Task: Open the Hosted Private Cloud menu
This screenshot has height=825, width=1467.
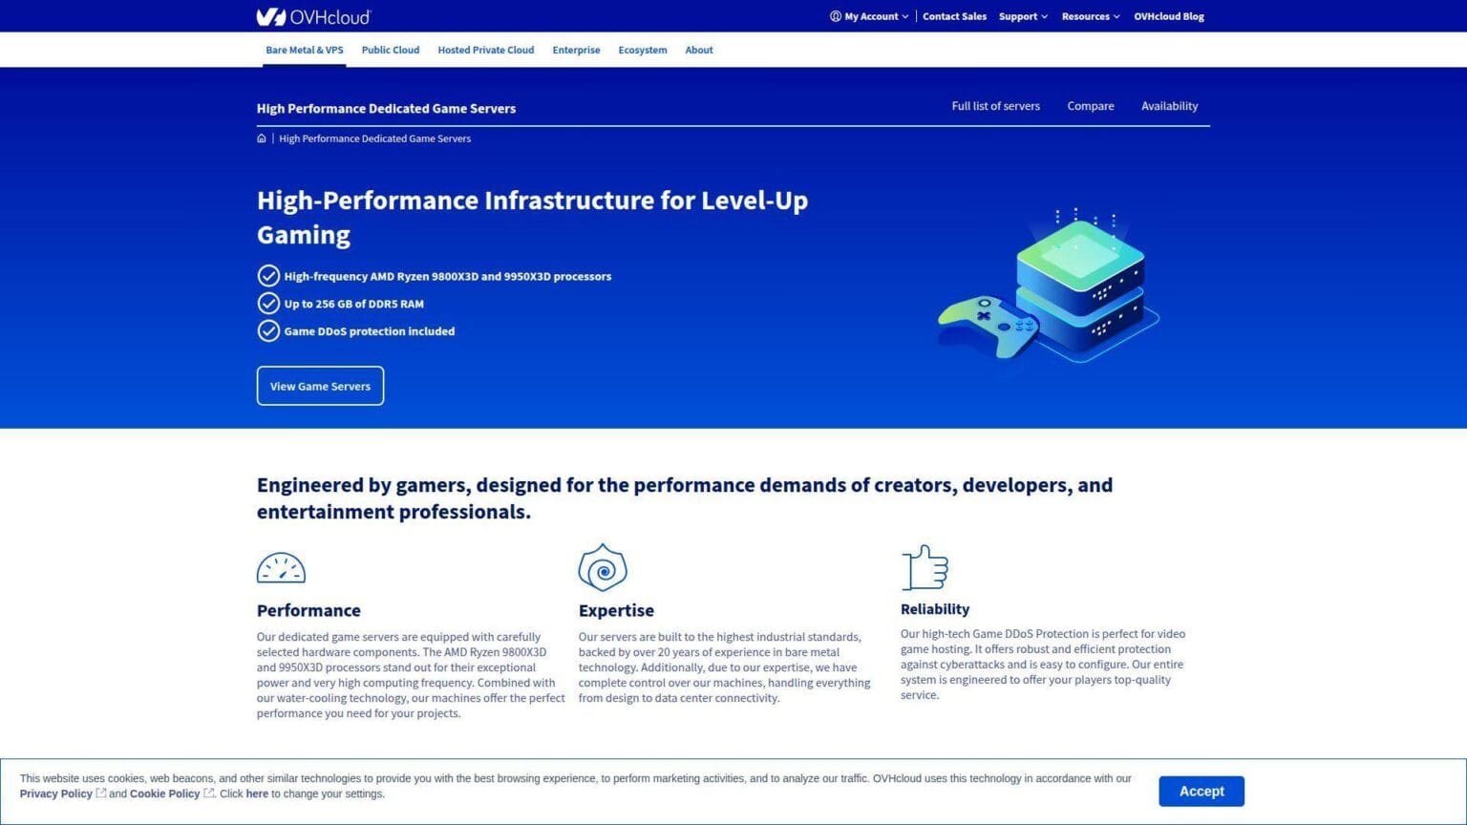Action: 486,50
